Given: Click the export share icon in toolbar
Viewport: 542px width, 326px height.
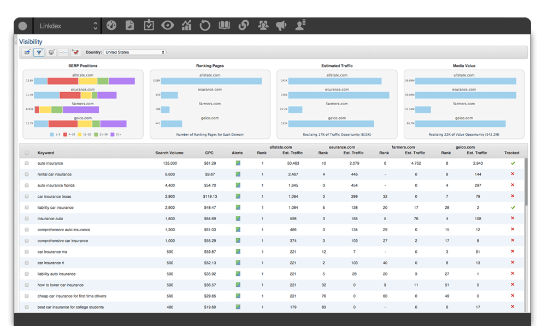Looking at the screenshot, I should click(x=27, y=52).
